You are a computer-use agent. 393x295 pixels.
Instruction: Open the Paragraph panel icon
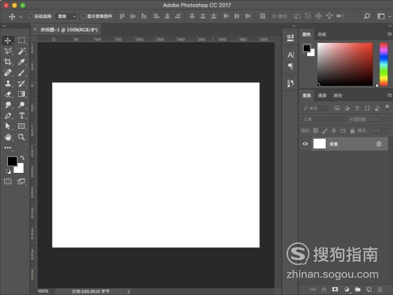click(290, 66)
